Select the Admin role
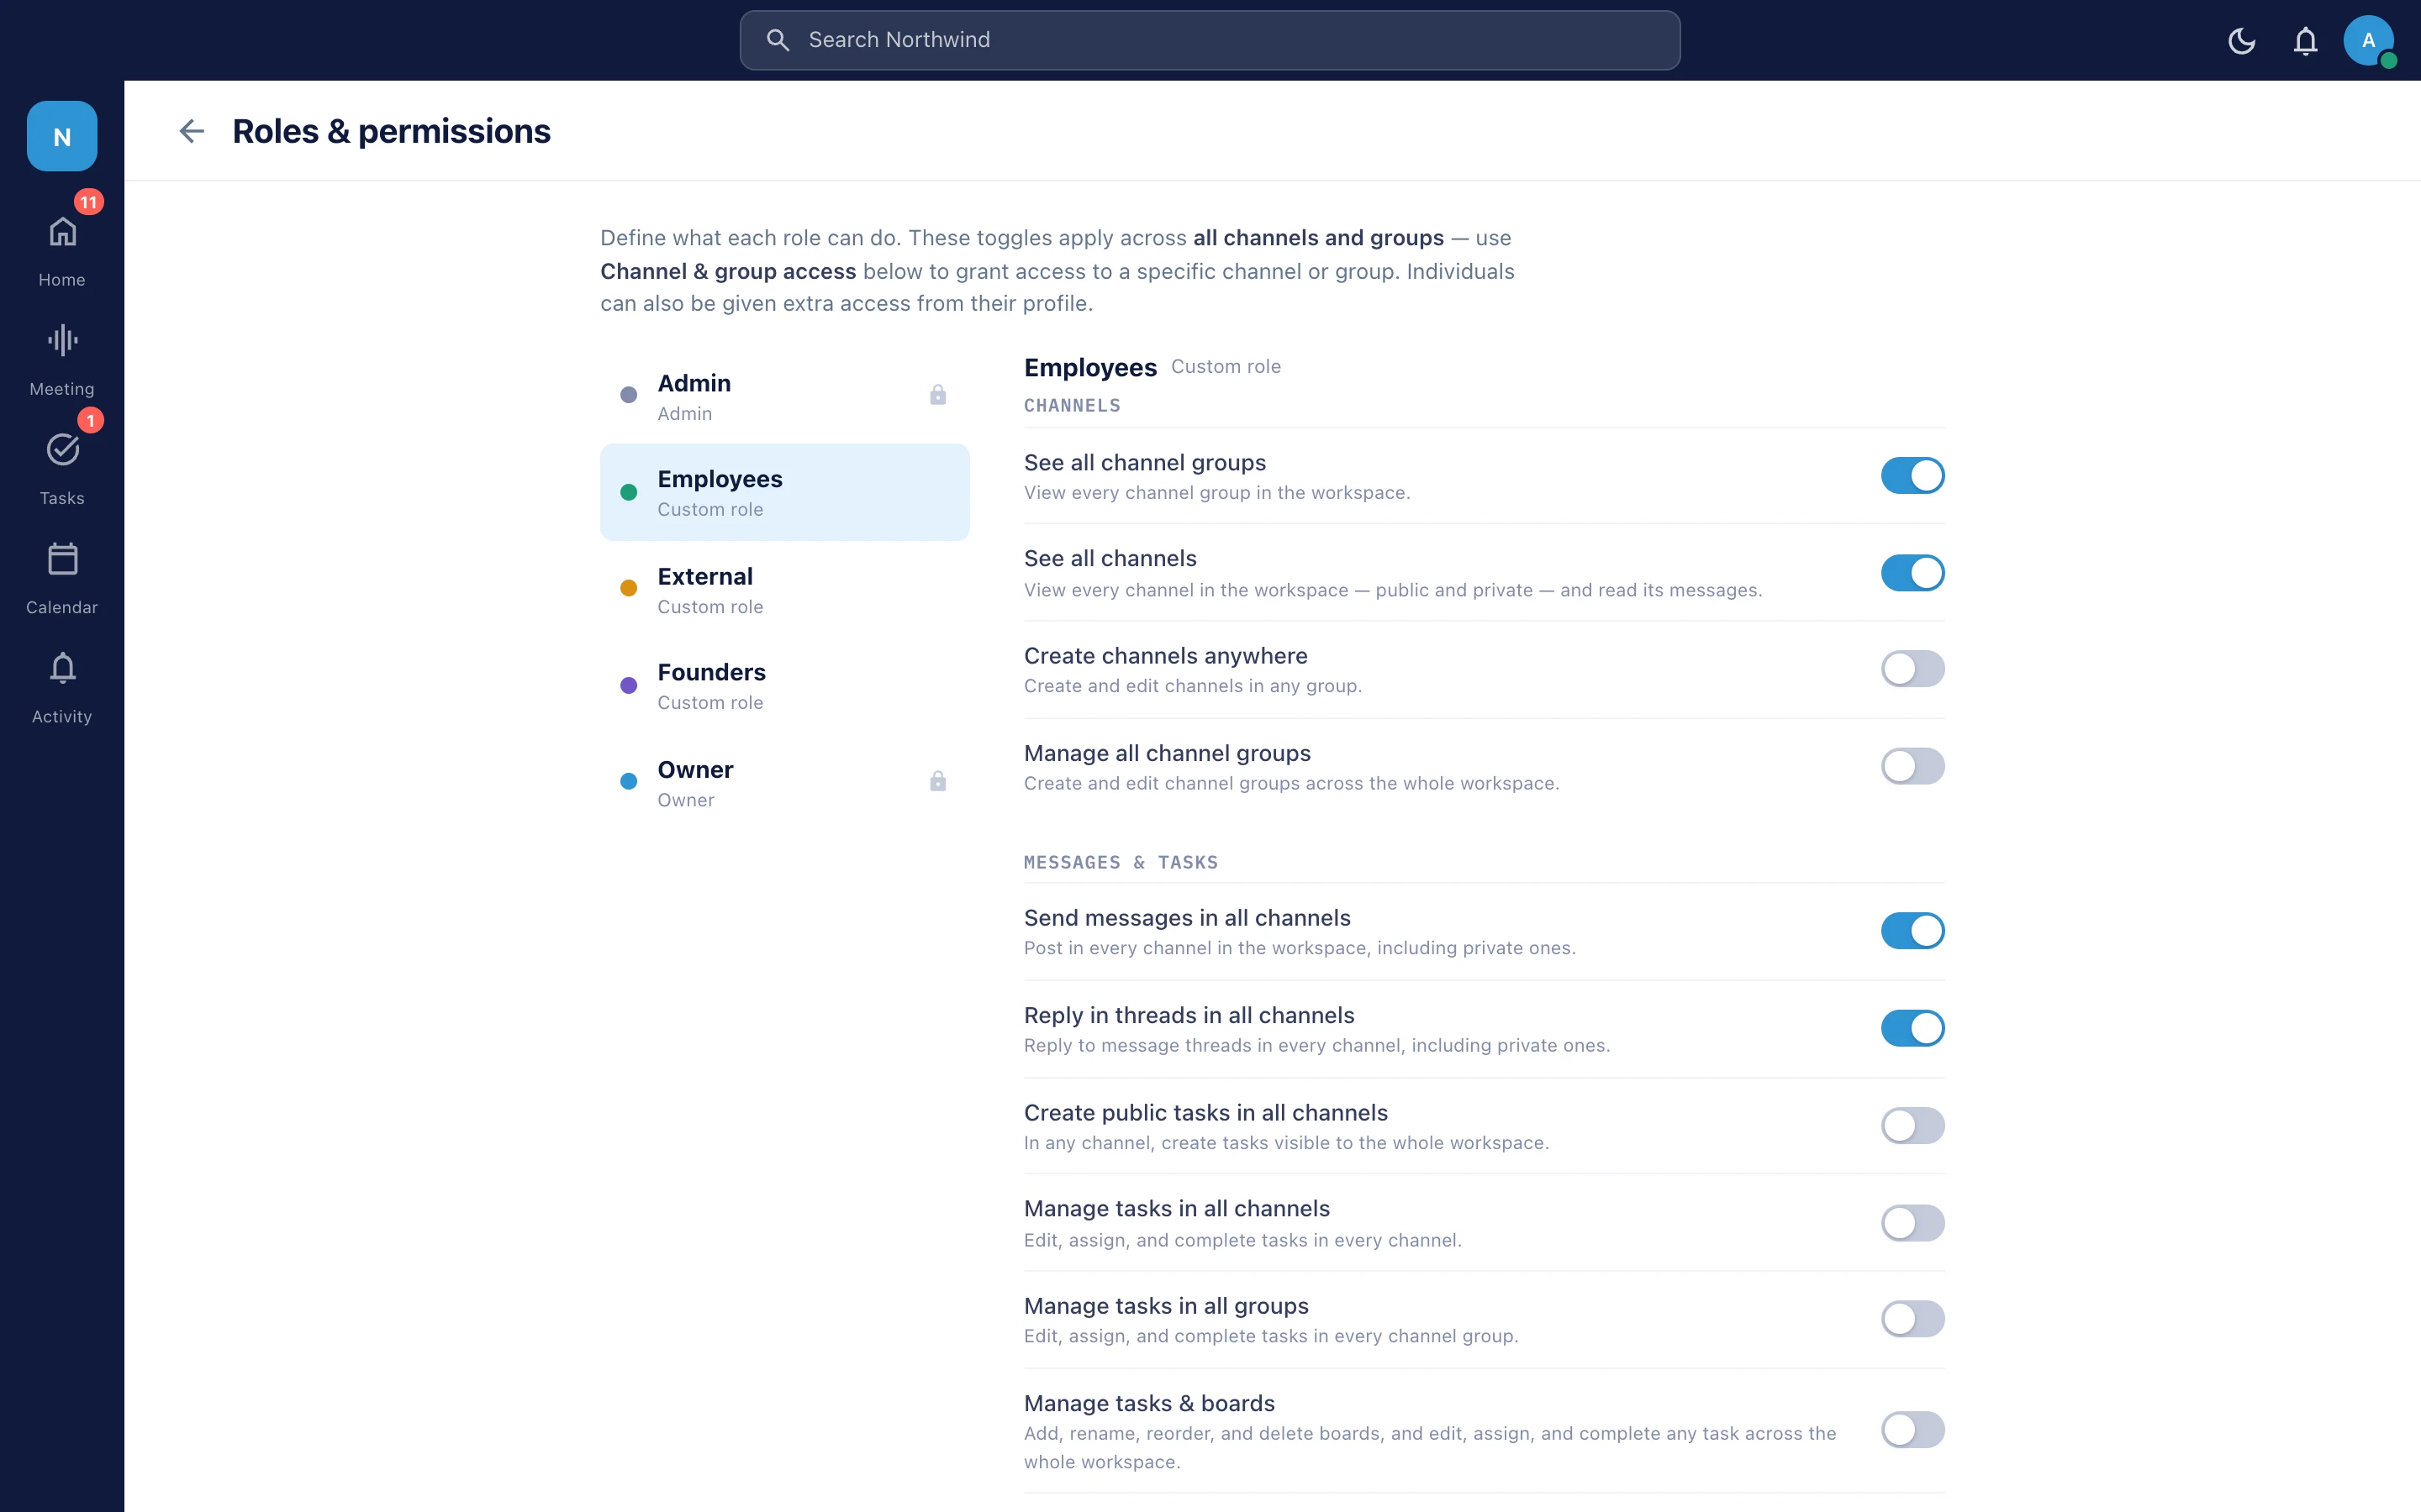Screen dimensions: 2421x1512 [784, 396]
